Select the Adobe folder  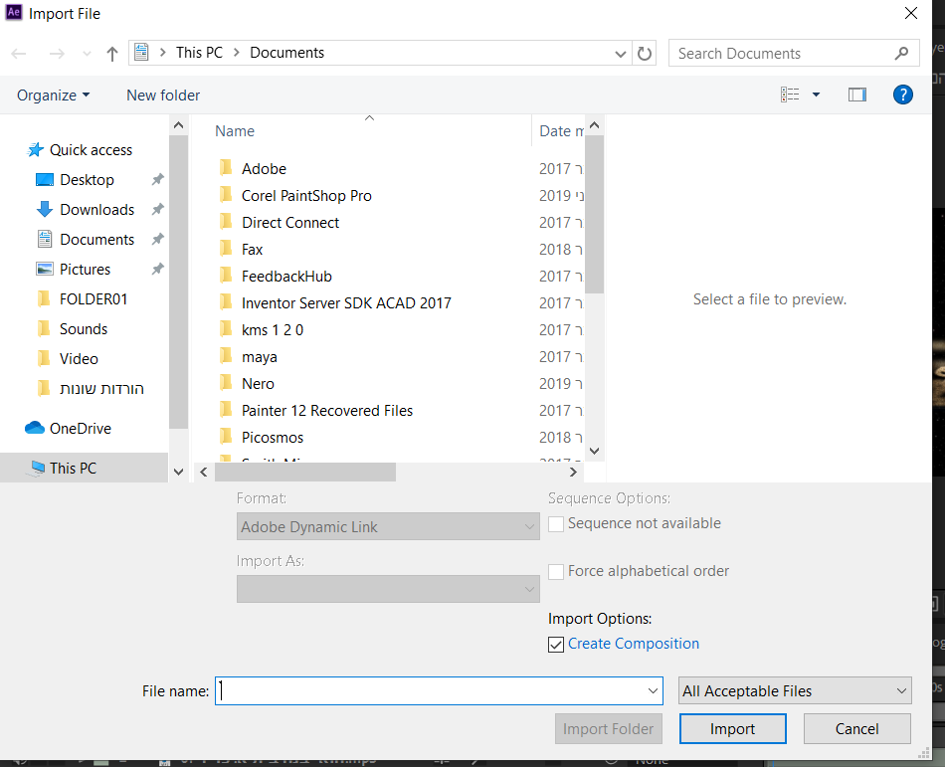pos(264,169)
